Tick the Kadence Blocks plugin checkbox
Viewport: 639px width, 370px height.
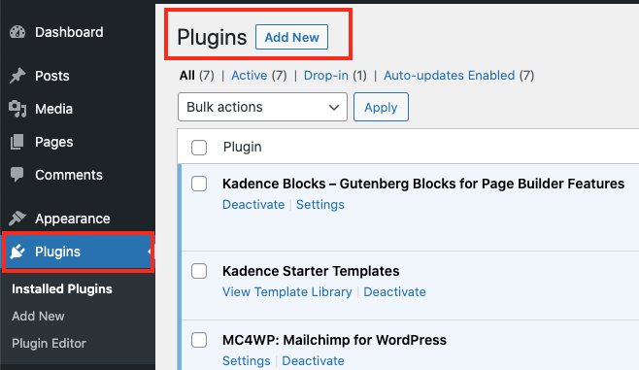pos(199,184)
